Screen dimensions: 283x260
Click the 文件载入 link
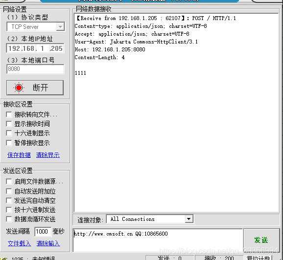point(19,243)
